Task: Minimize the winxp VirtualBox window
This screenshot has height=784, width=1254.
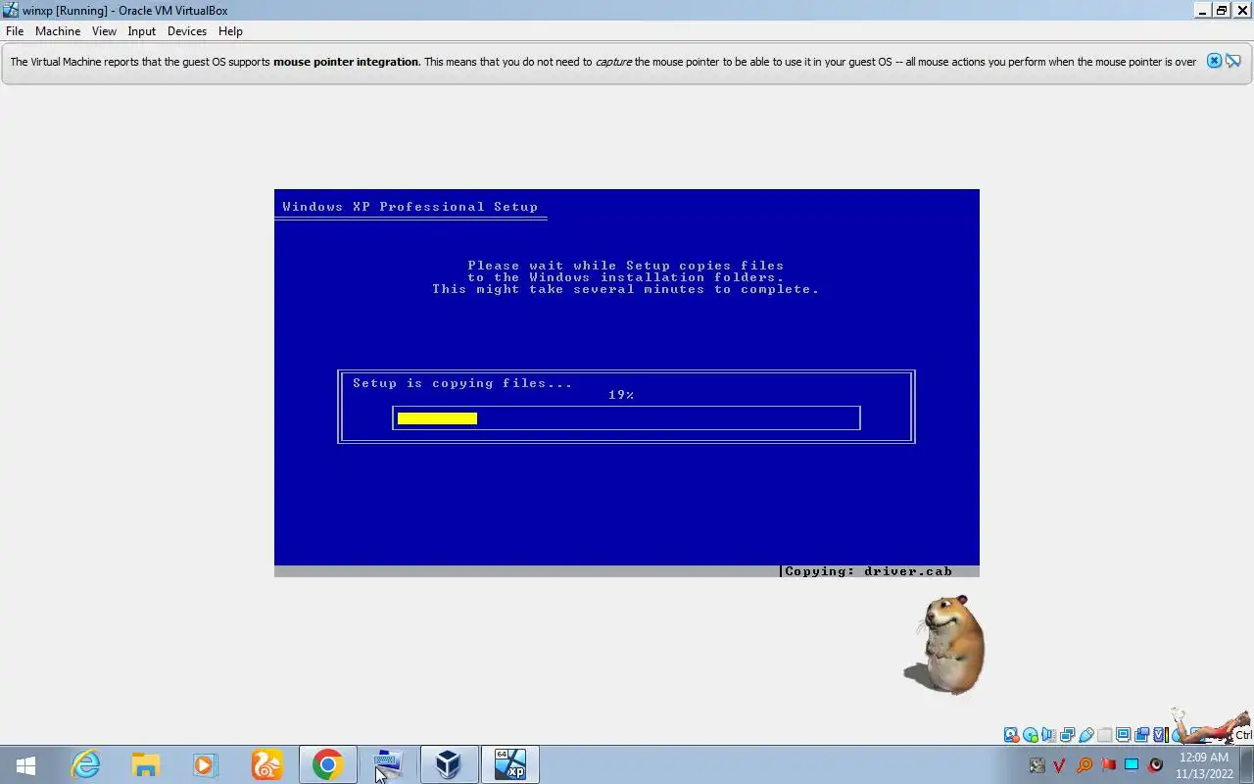Action: [1203, 10]
